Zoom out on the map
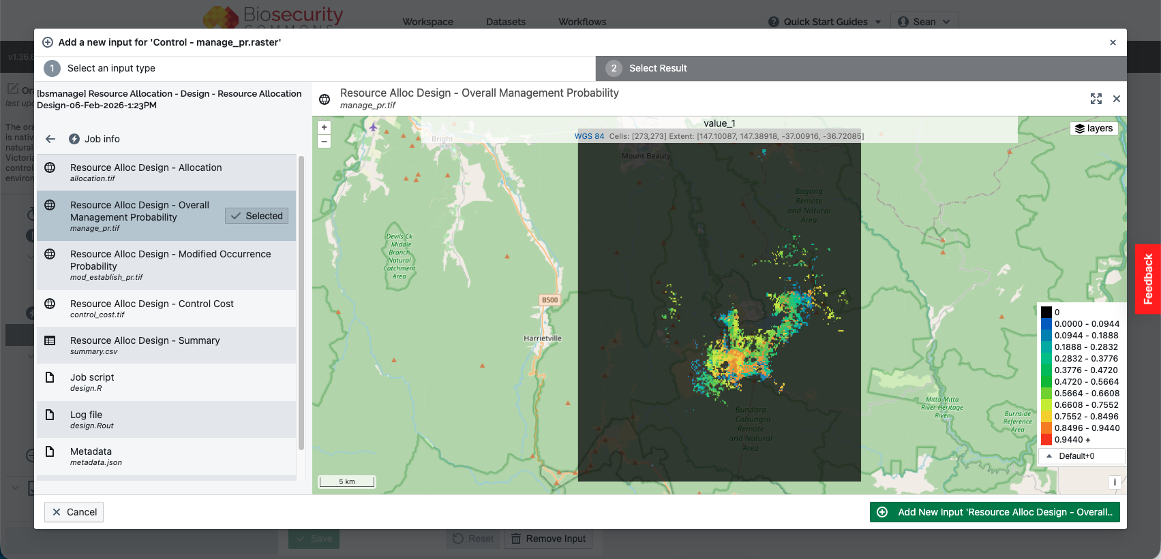The width and height of the screenshot is (1161, 559). [x=325, y=142]
